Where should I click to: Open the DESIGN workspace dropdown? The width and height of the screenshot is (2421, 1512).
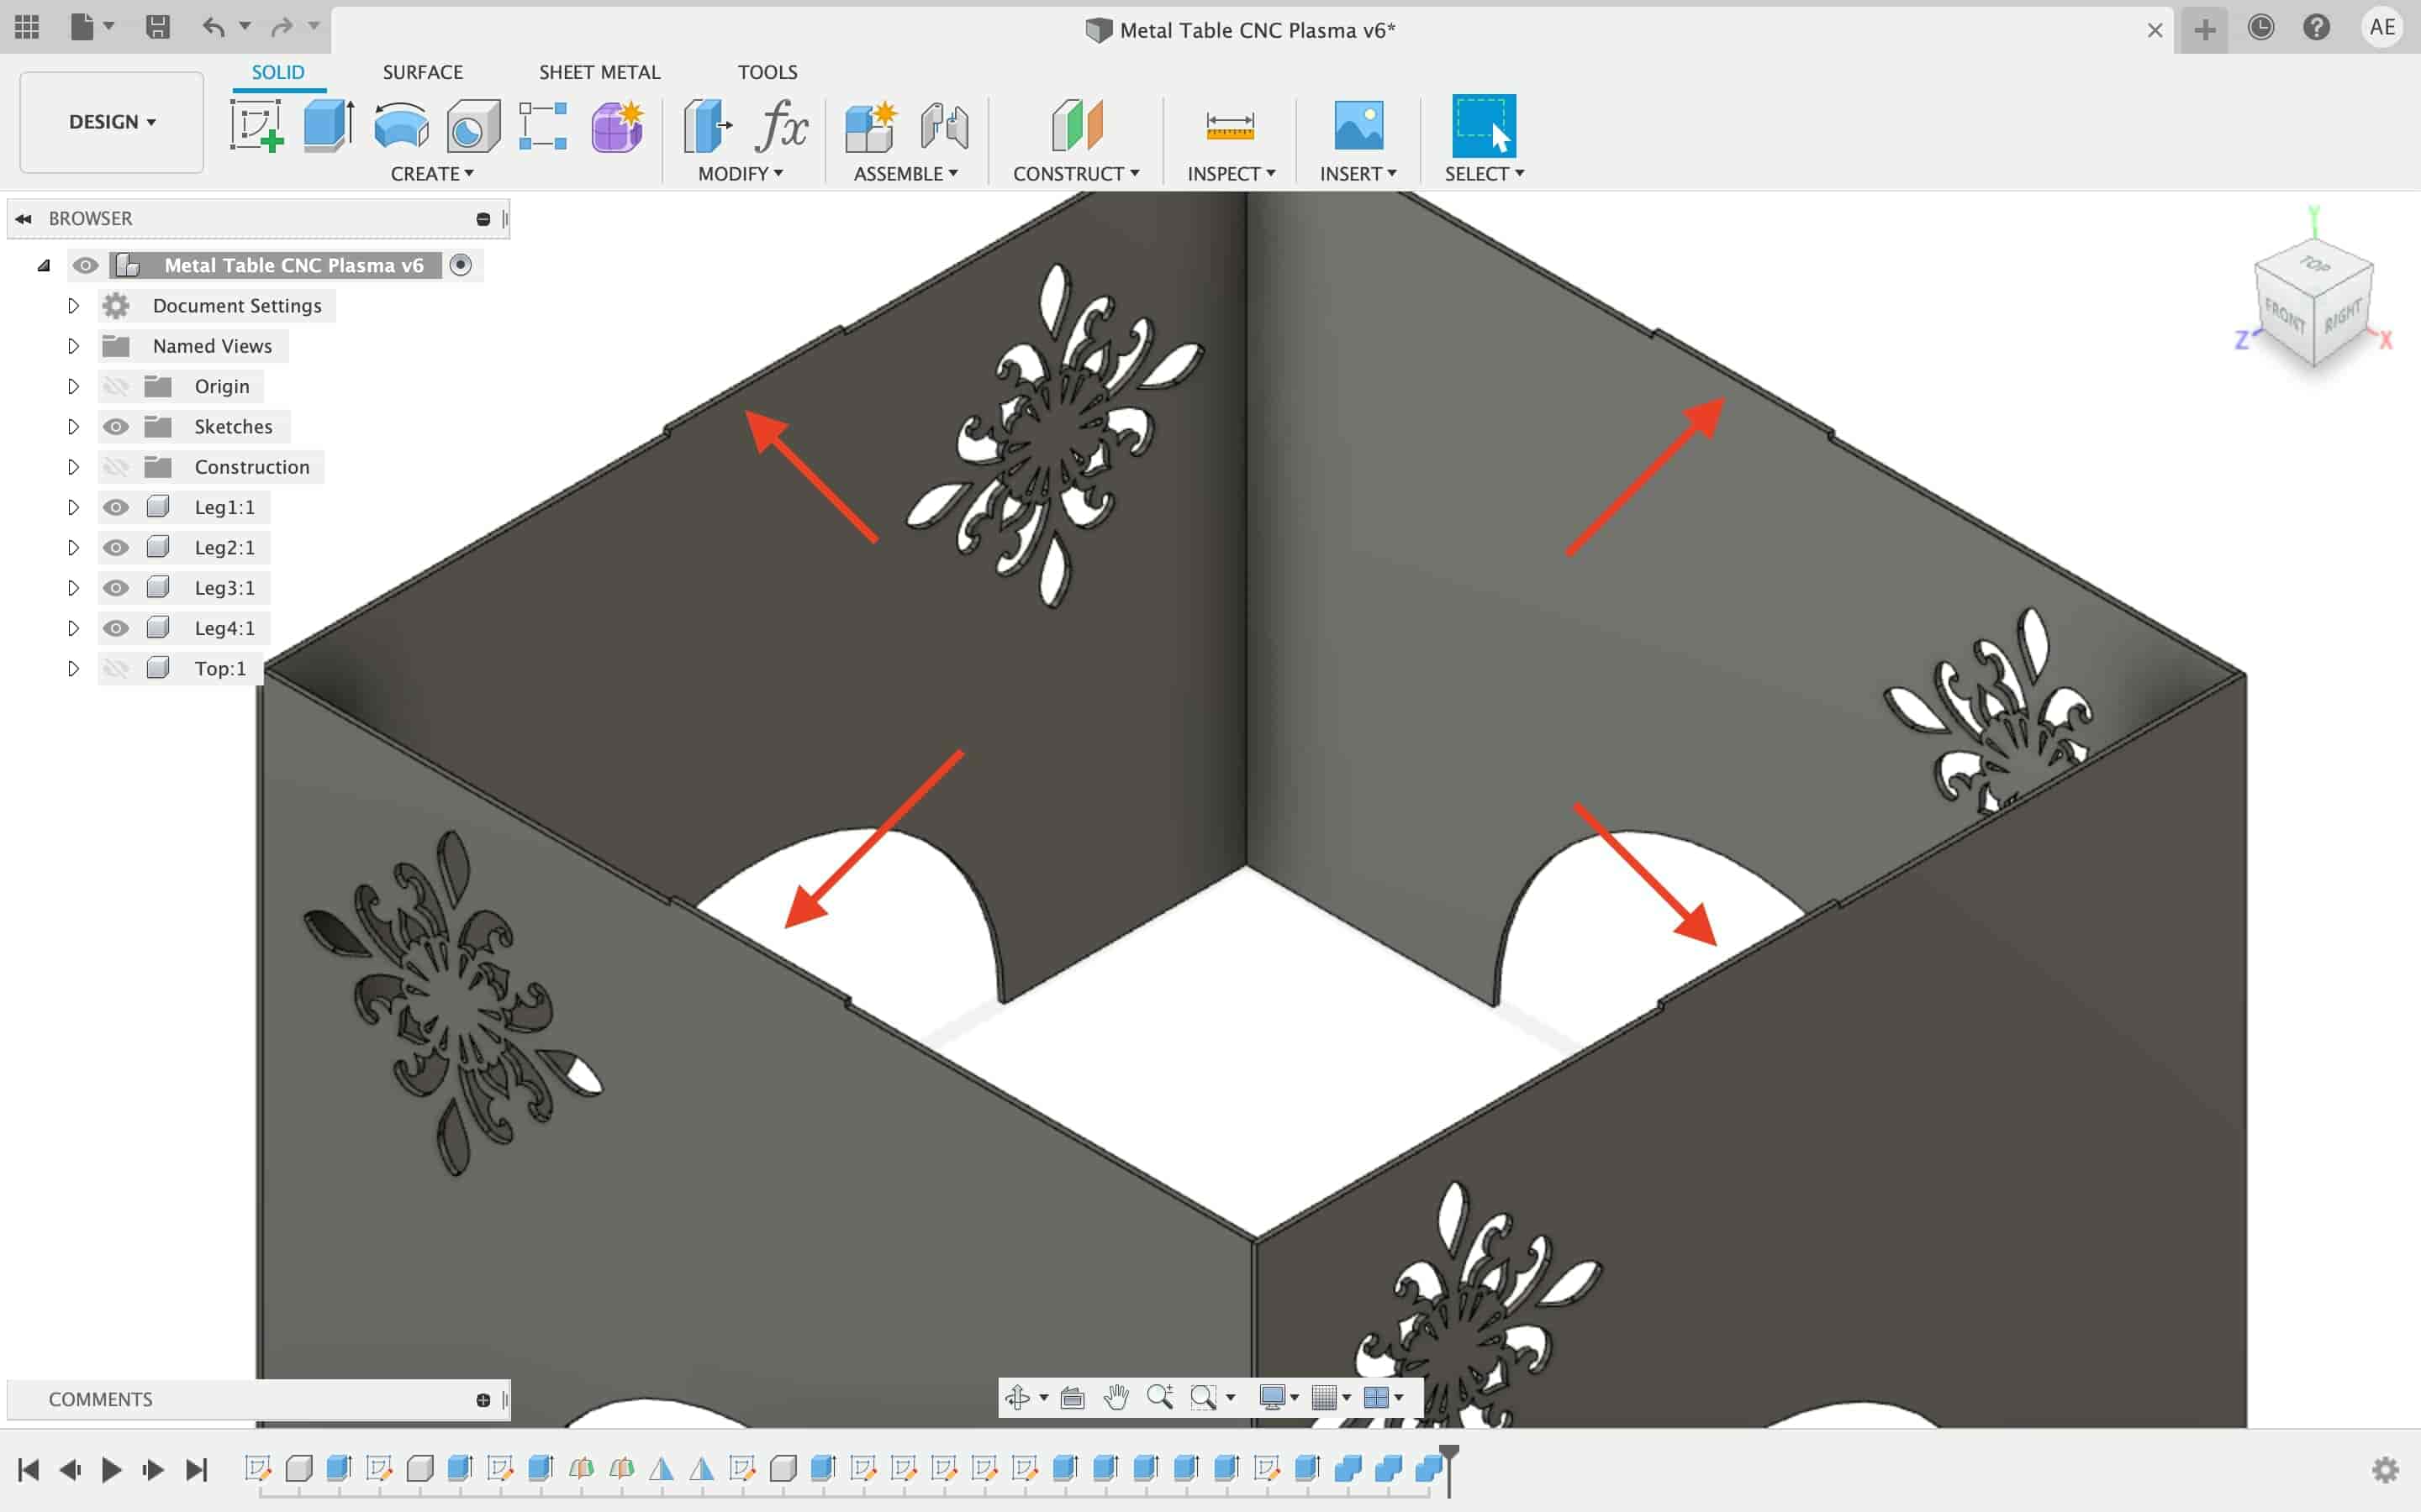[x=112, y=122]
